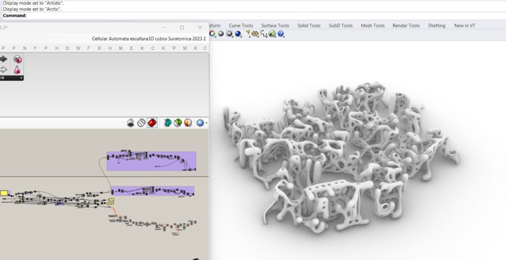Click the Grasshopper file name title
The height and width of the screenshot is (260, 506).
[149, 39]
